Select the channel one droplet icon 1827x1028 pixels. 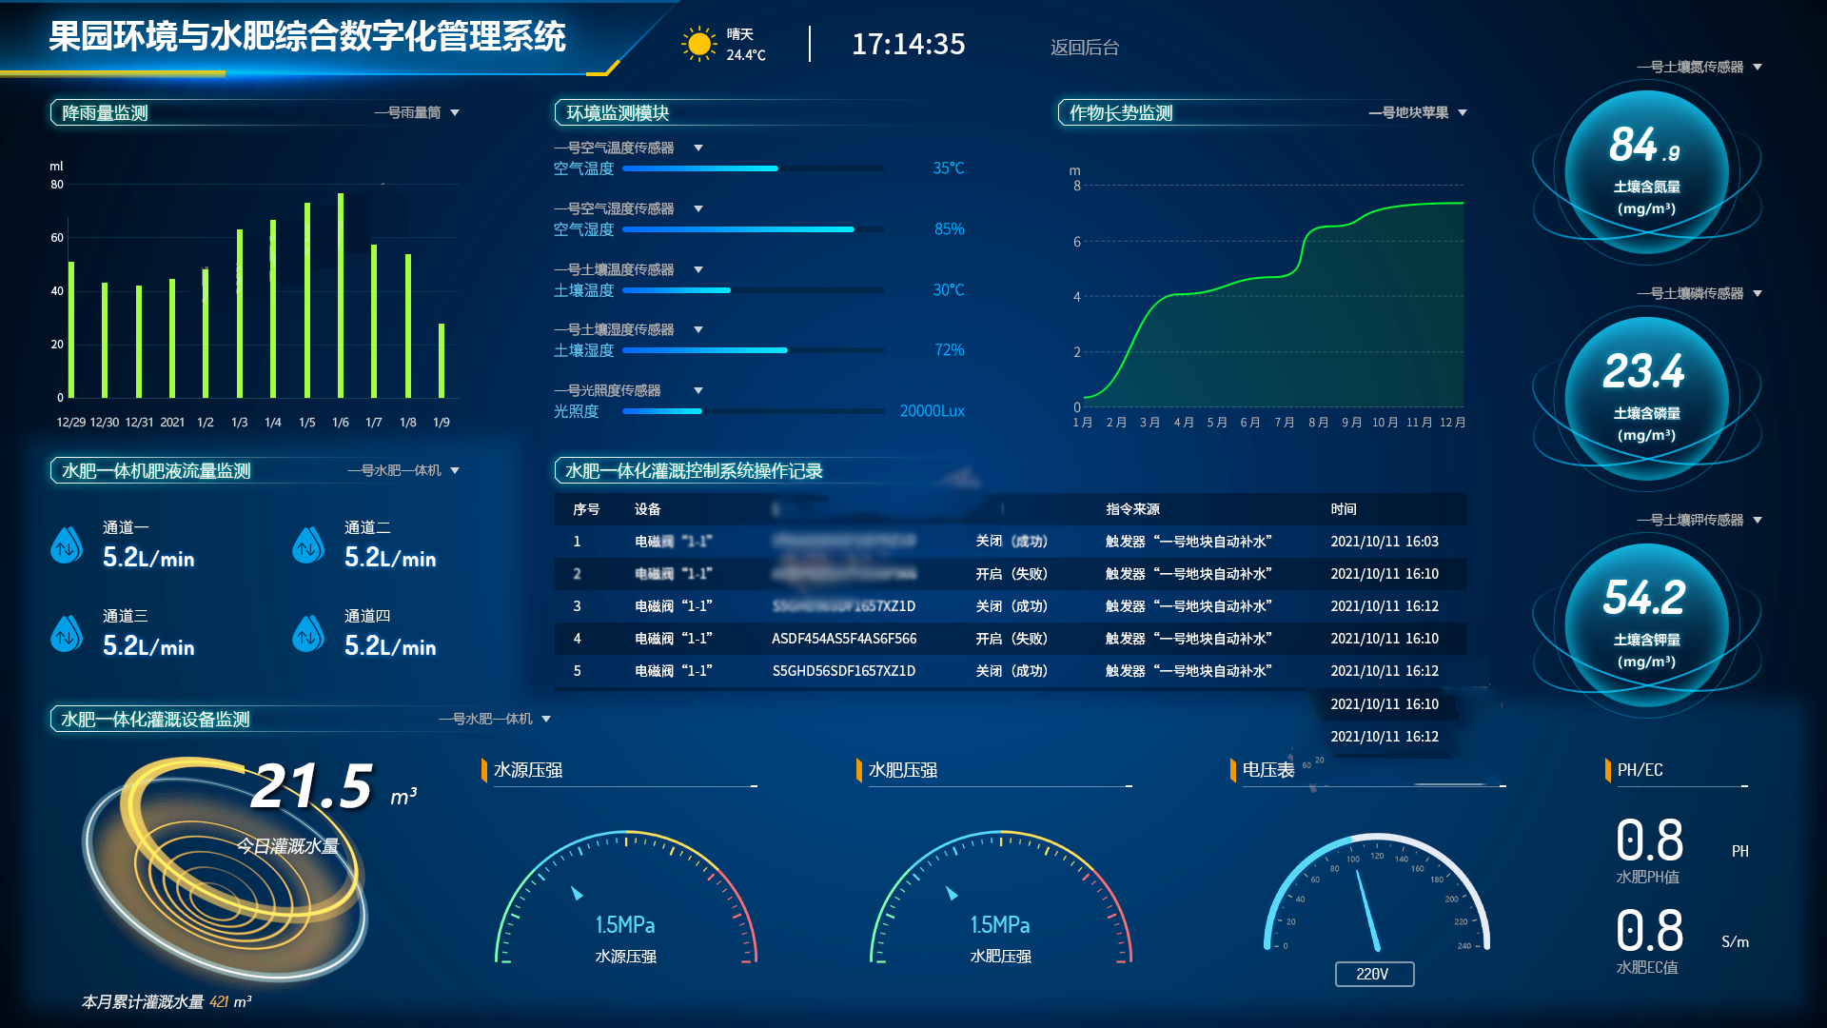tap(67, 545)
